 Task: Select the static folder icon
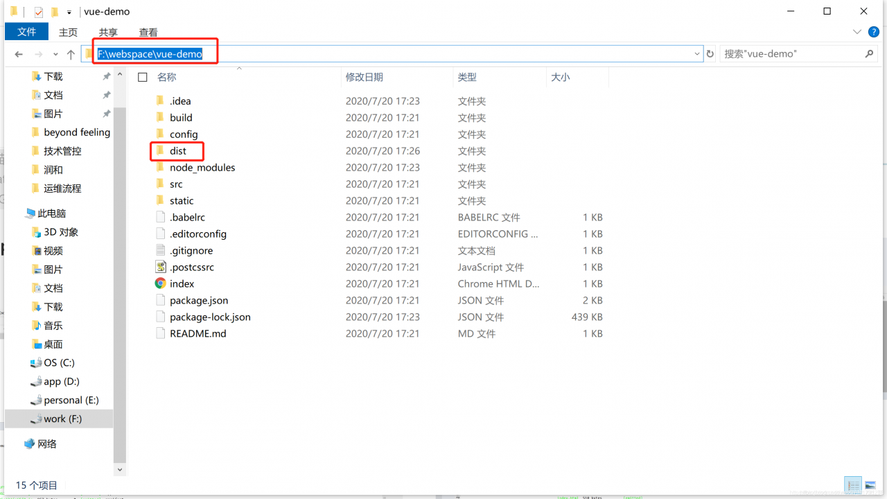coord(160,200)
